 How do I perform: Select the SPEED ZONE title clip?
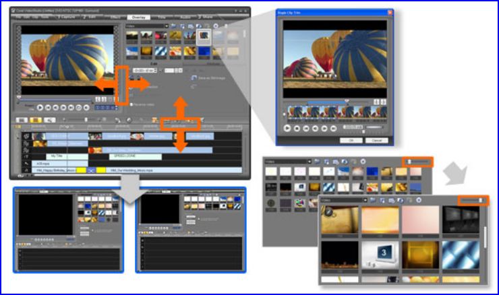click(136, 156)
